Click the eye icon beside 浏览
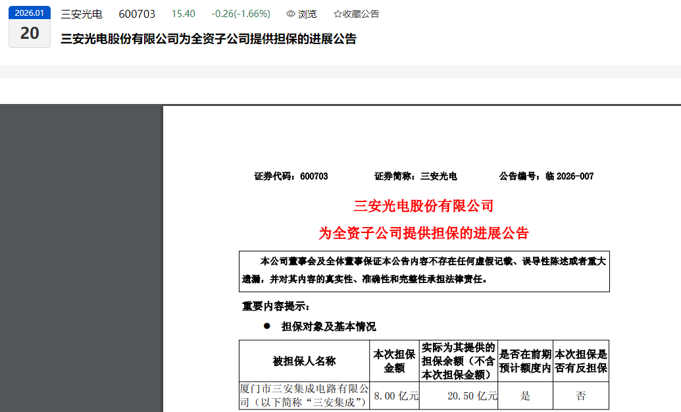 pyautogui.click(x=291, y=14)
